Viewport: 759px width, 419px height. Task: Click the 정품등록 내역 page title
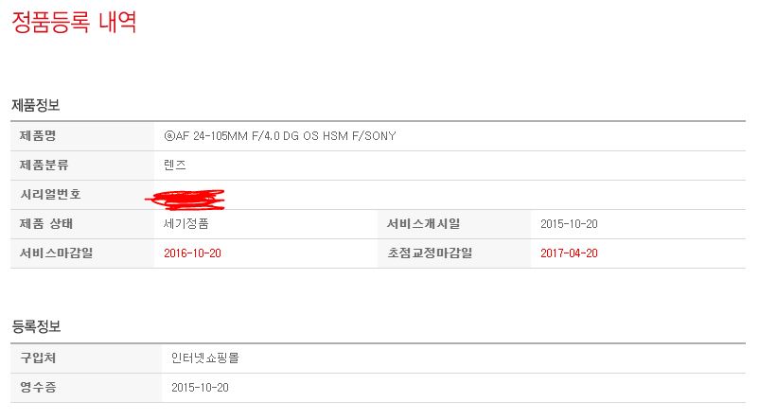click(x=74, y=22)
